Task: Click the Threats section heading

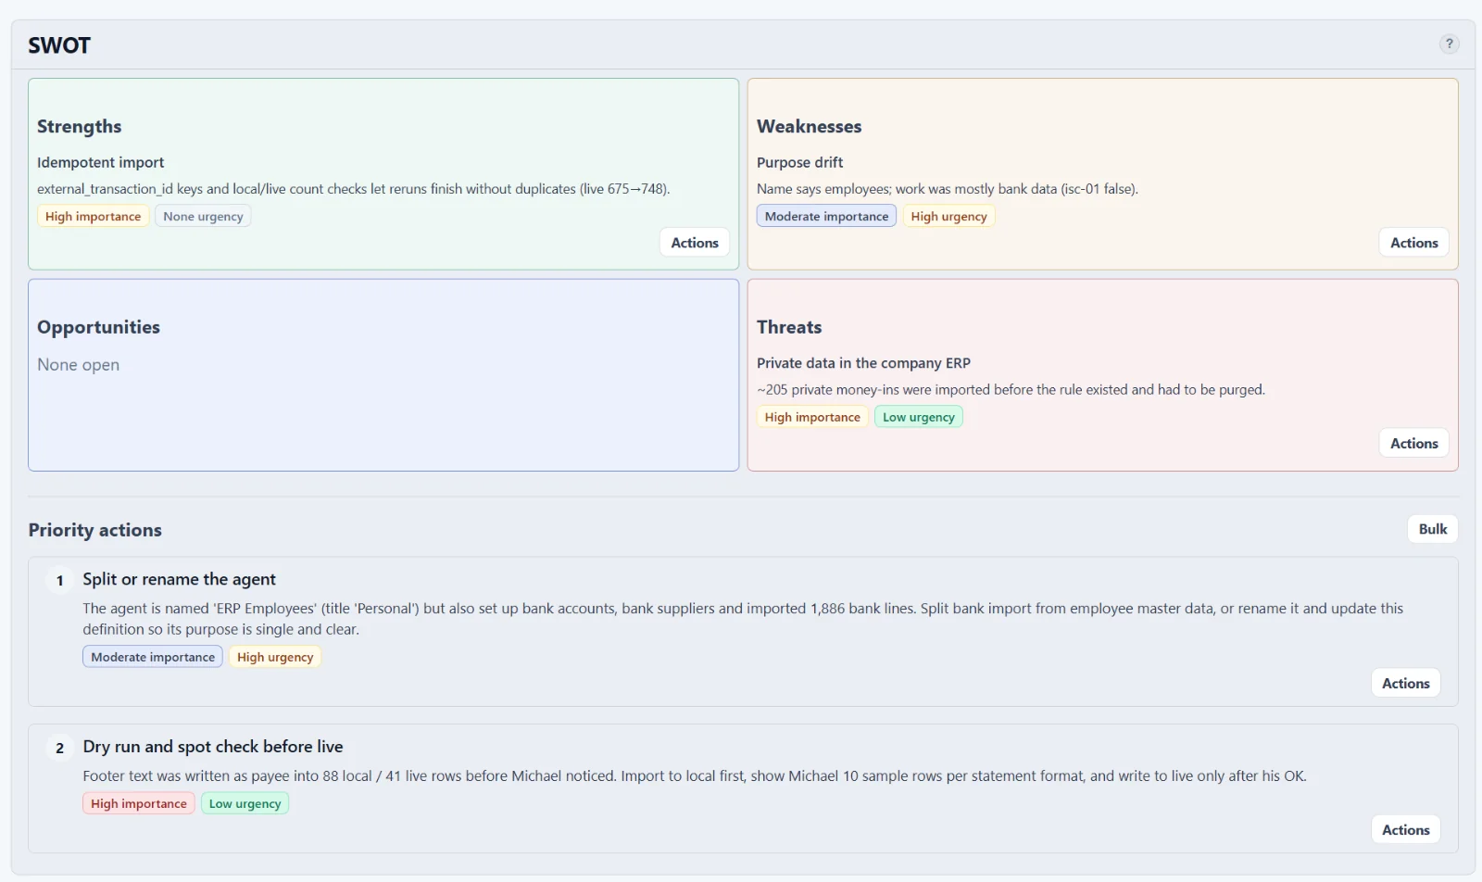Action: (x=789, y=327)
